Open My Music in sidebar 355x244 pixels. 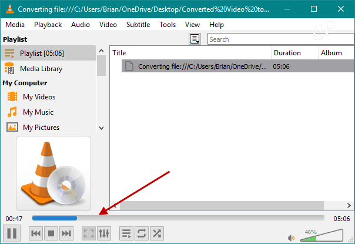point(48,112)
